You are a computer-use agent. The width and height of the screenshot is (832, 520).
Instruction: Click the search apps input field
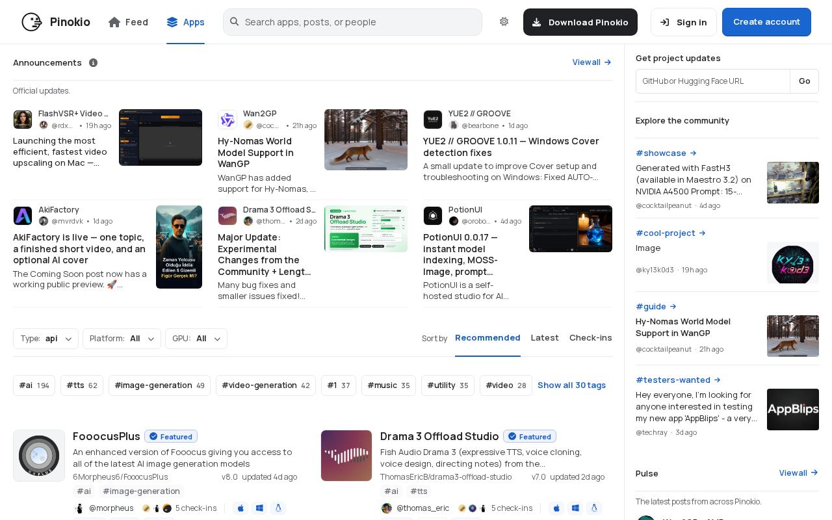coord(352,22)
